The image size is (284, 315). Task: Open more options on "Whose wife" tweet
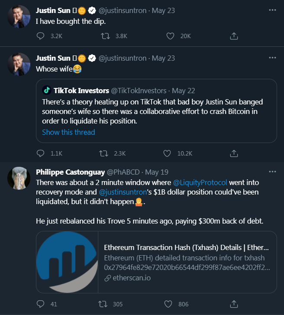(272, 58)
